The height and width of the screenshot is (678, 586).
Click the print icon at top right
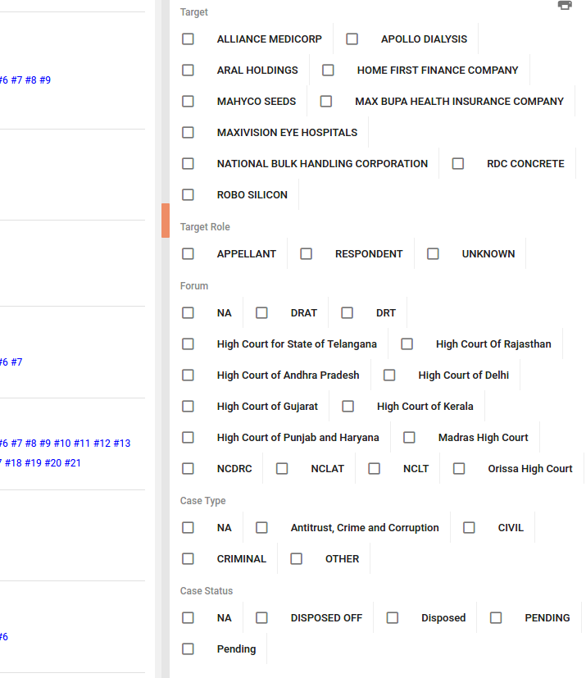(565, 5)
